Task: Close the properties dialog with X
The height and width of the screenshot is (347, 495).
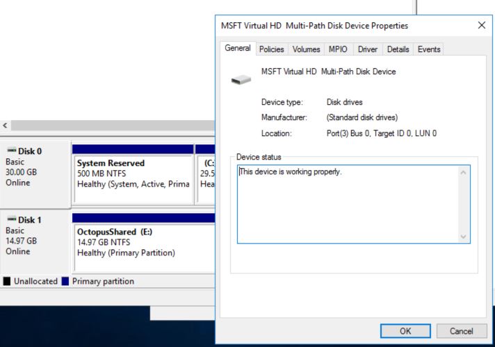Action: click(x=482, y=26)
